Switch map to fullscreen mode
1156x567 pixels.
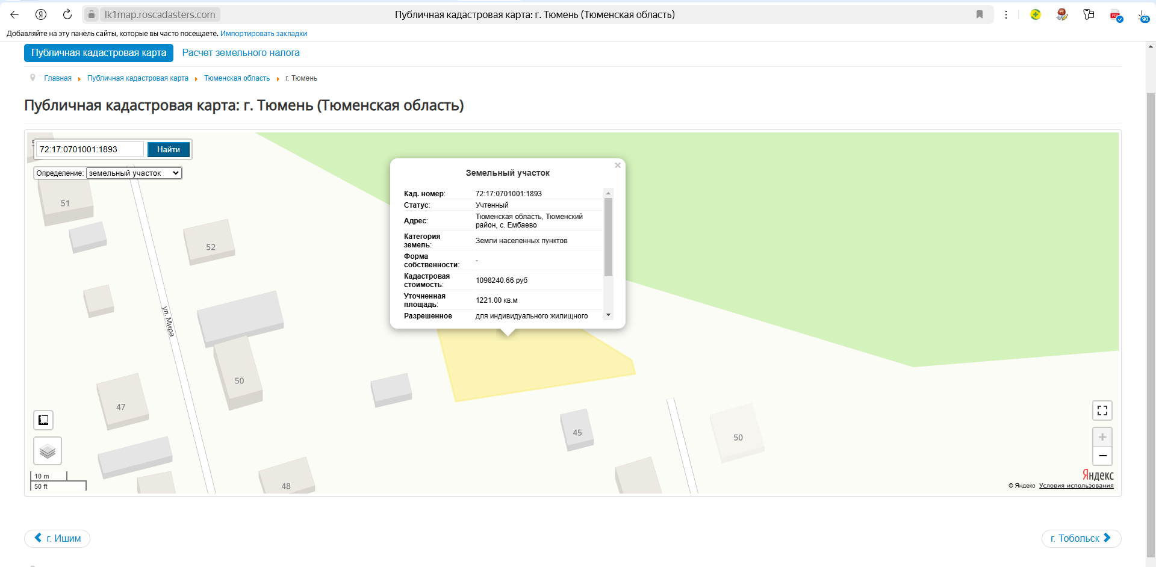(1102, 411)
